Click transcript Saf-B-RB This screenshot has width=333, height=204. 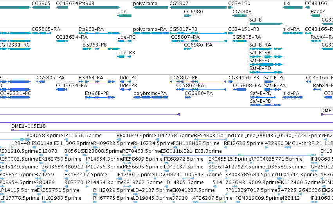click(260, 53)
